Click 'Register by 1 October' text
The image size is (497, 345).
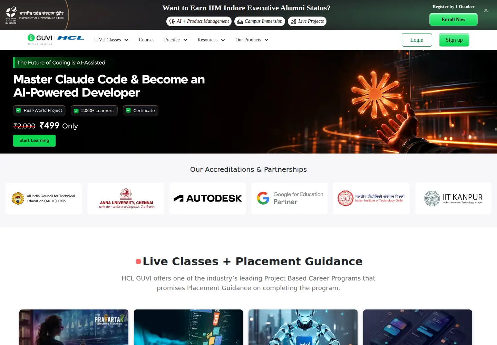tap(454, 7)
